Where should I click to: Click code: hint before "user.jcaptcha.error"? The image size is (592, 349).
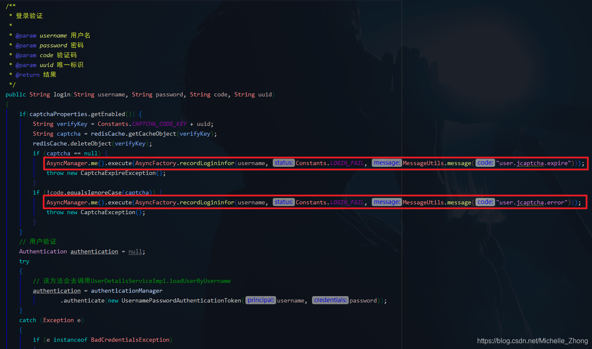click(x=485, y=202)
